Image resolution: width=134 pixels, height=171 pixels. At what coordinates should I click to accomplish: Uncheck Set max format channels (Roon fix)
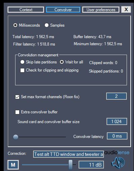[x=17, y=97]
